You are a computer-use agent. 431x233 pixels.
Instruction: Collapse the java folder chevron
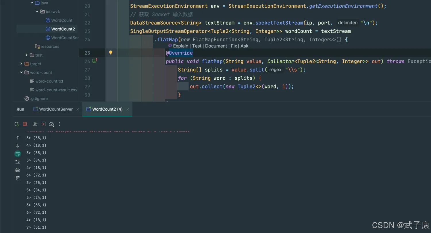pyautogui.click(x=32, y=3)
